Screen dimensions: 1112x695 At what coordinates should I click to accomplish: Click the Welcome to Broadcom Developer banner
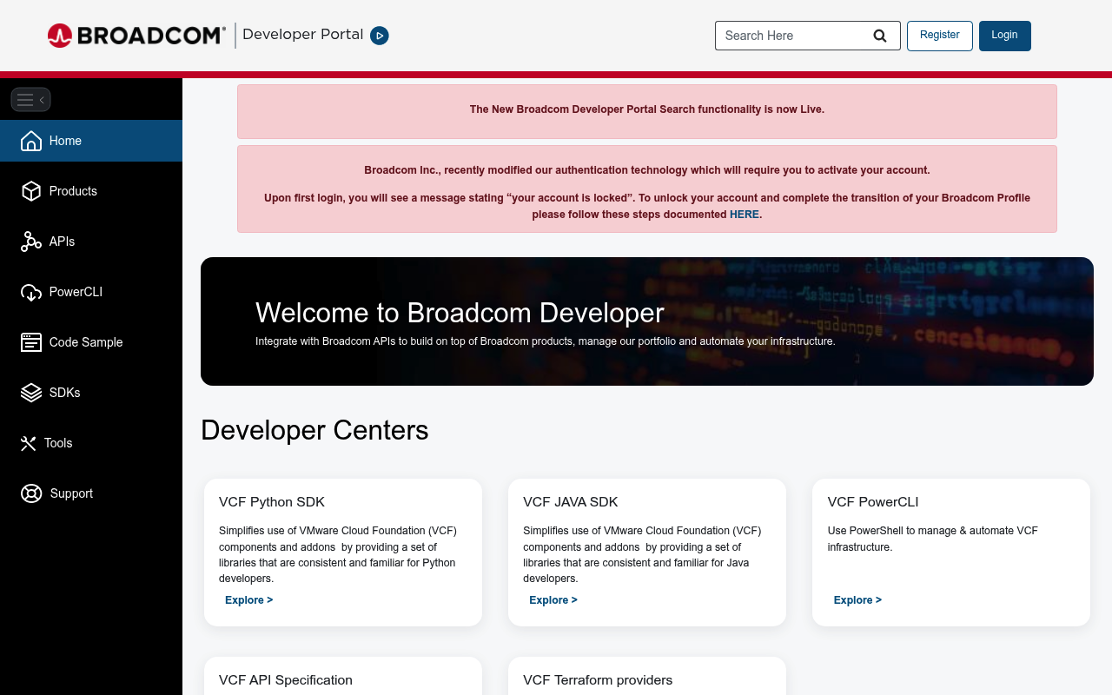[647, 321]
